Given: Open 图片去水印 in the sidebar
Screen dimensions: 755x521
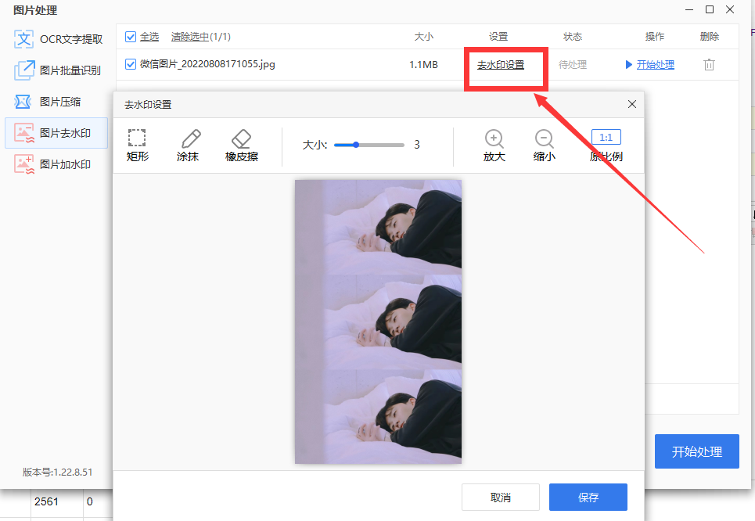Looking at the screenshot, I should tap(56, 133).
